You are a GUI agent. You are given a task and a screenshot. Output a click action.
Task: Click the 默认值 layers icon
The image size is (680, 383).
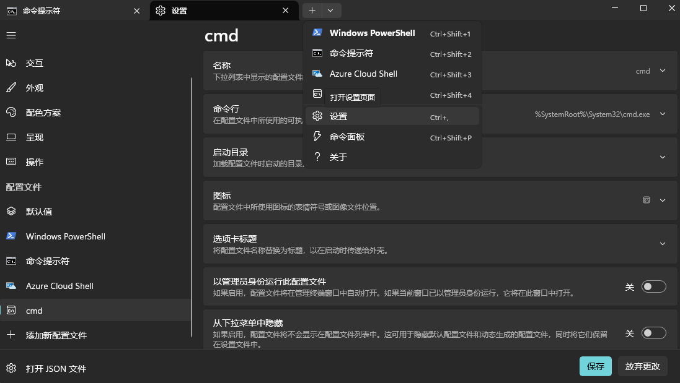click(x=11, y=211)
